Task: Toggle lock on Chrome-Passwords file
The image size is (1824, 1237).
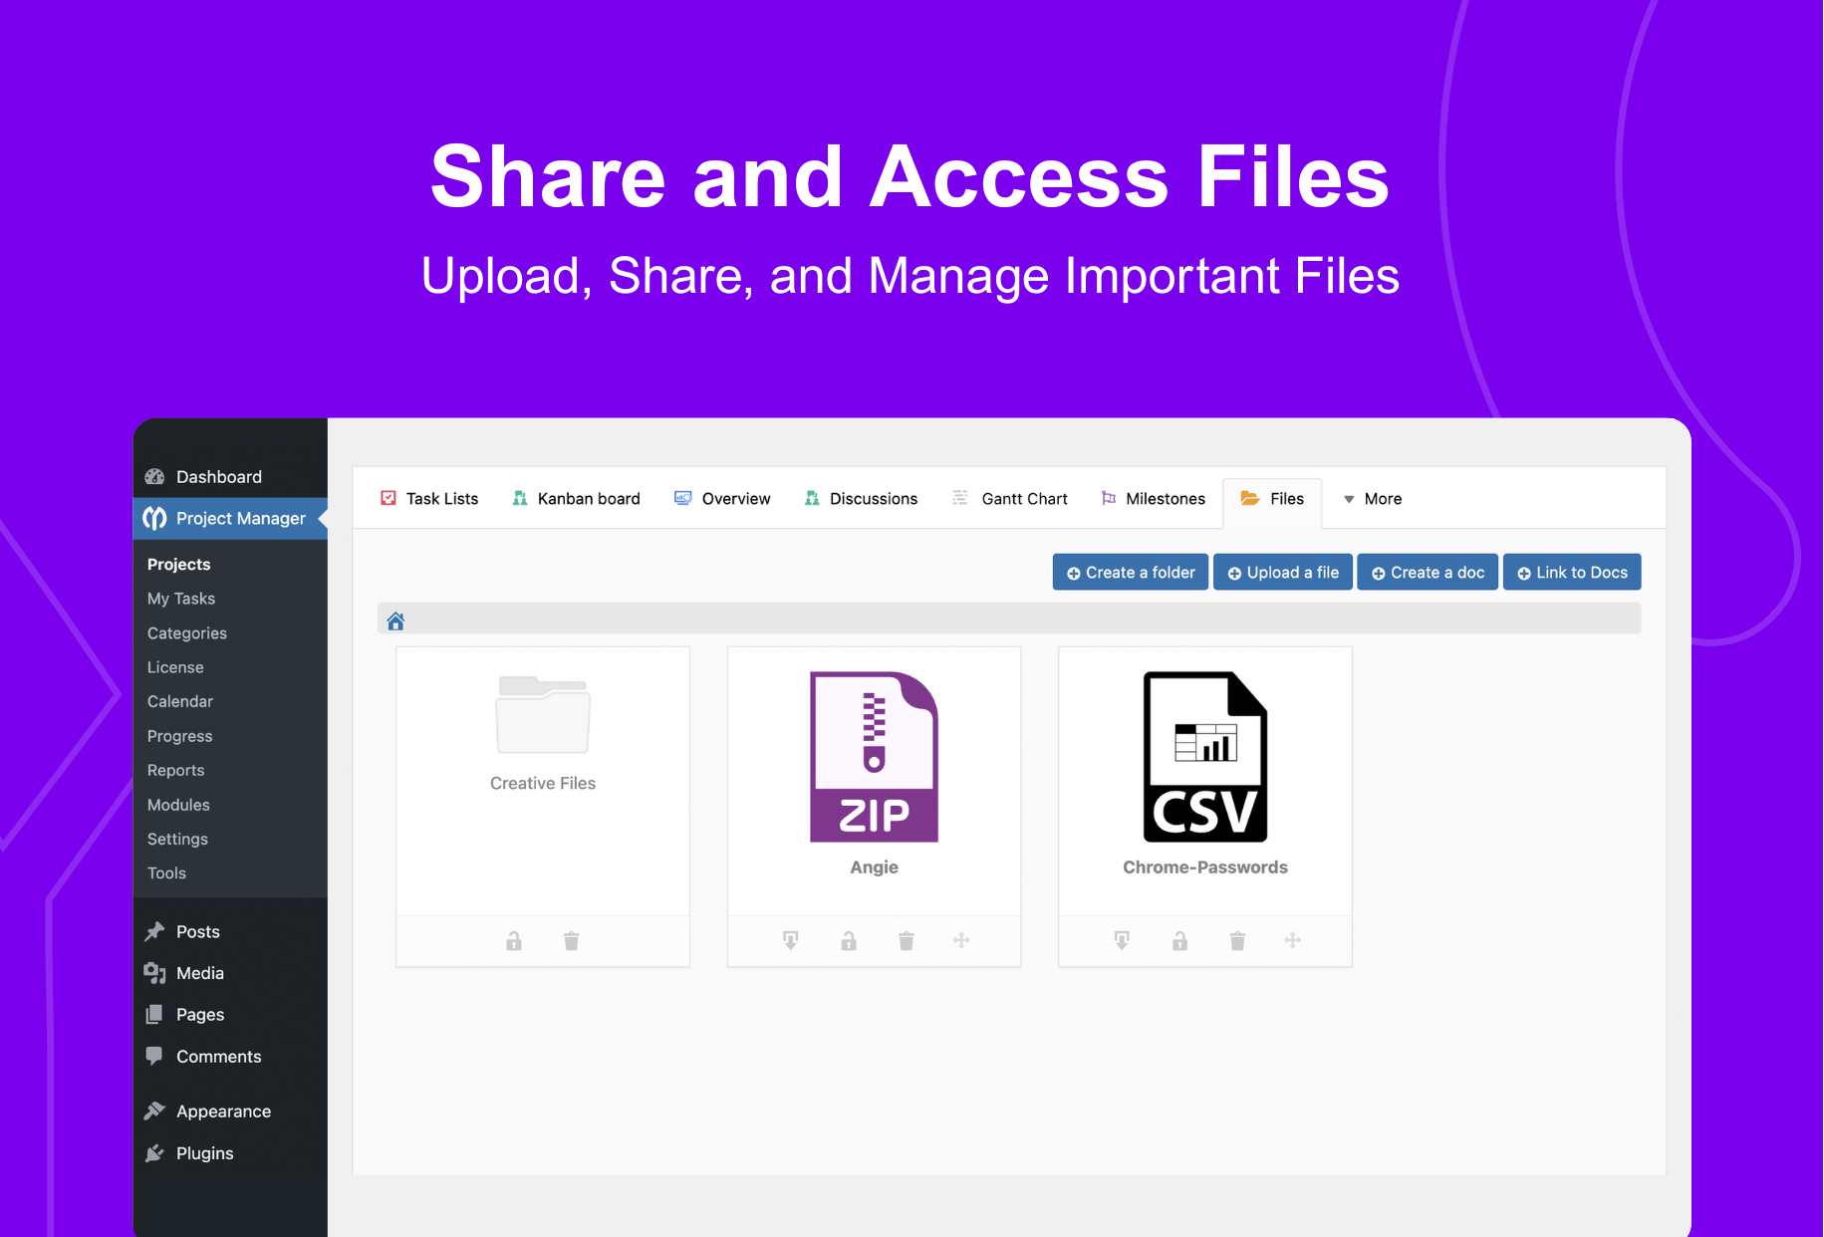Action: point(1179,940)
